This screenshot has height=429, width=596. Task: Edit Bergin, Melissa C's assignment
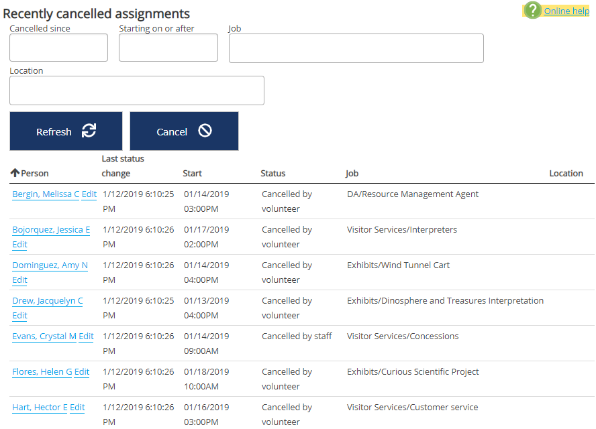(89, 194)
